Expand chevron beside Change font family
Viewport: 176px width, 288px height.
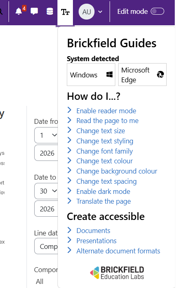tap(69, 150)
